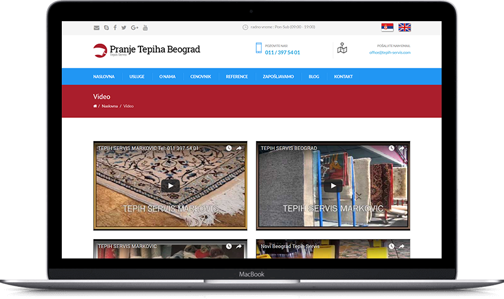Open the USLUGE menu item
This screenshot has height=299, width=504.
(137, 77)
